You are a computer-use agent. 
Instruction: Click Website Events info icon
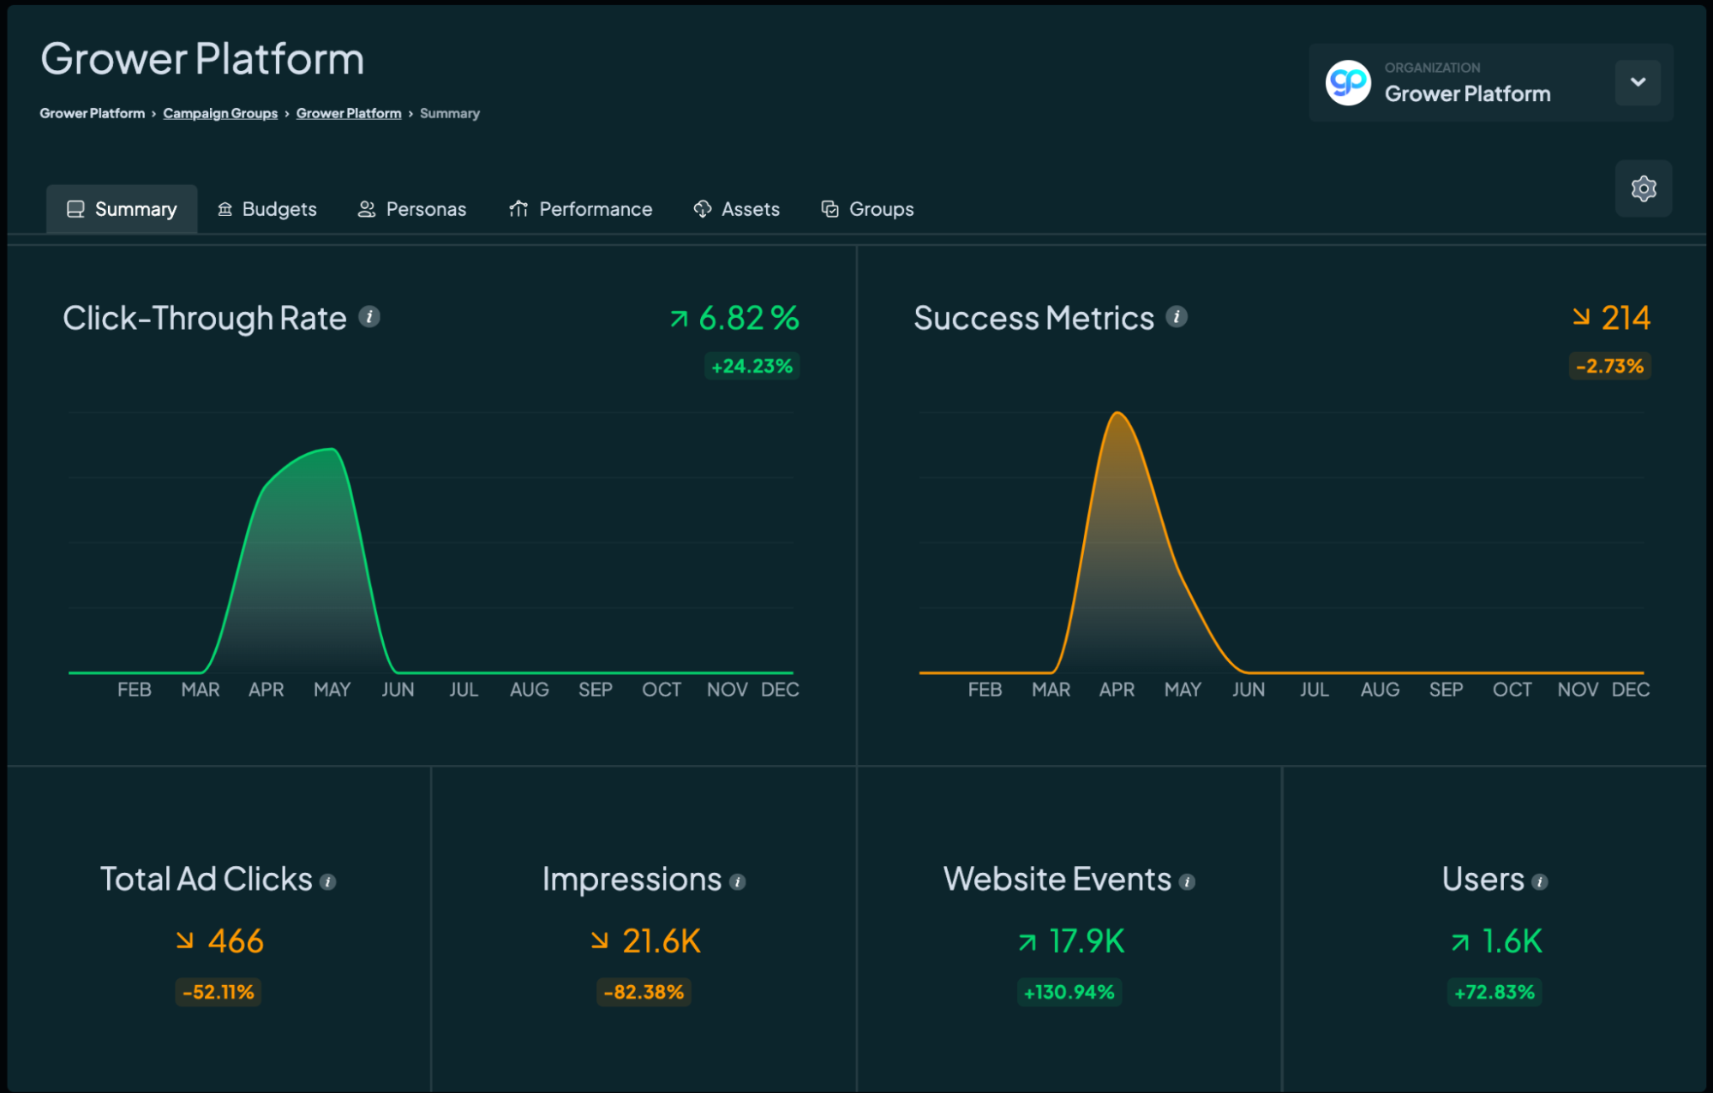tap(1187, 881)
